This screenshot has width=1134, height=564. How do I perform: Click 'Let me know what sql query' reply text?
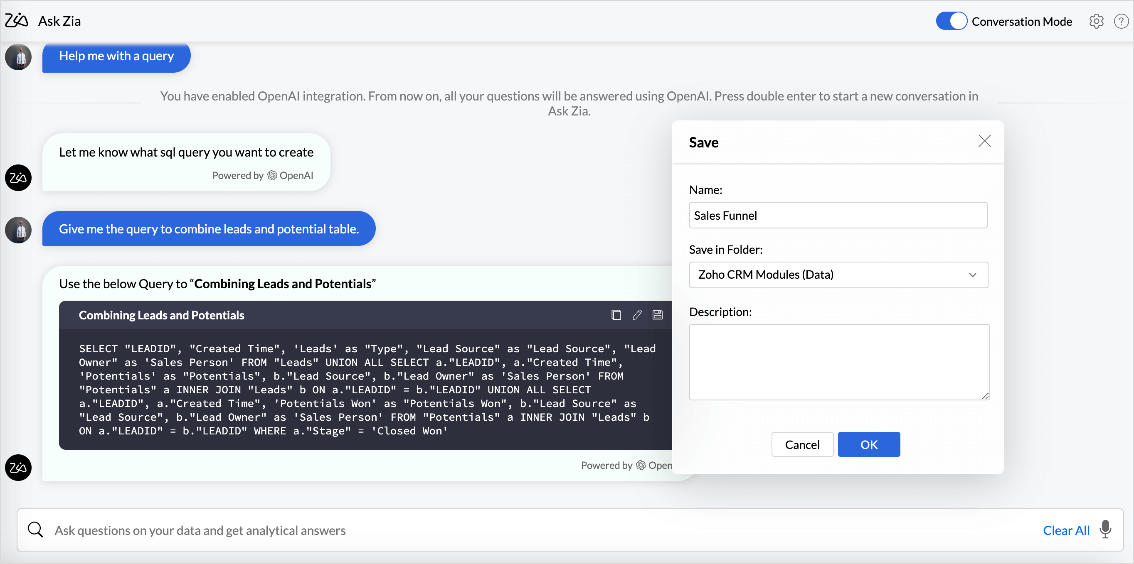(x=186, y=152)
